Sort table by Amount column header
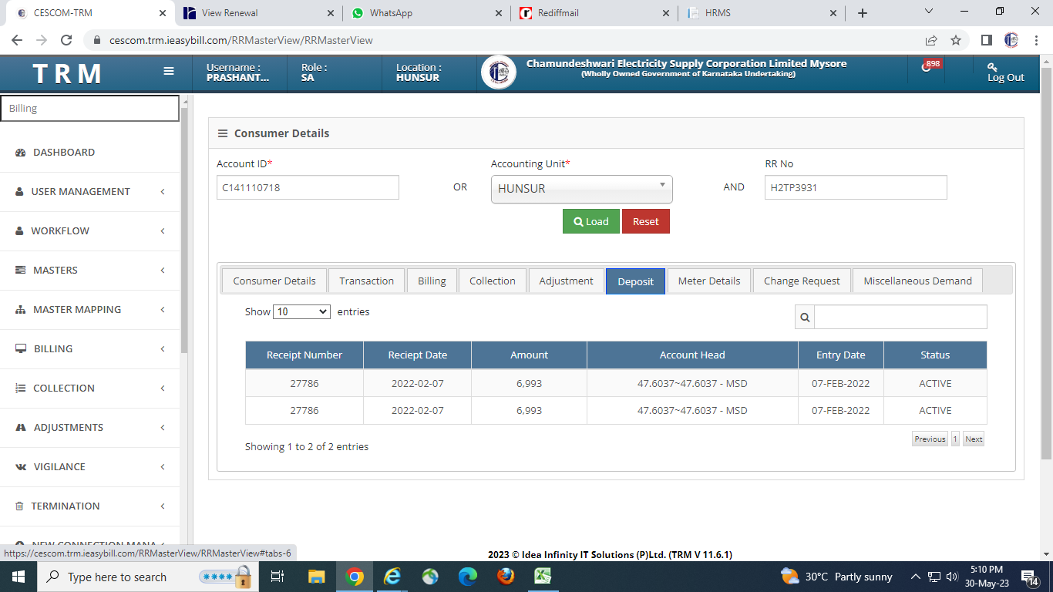Image resolution: width=1053 pixels, height=592 pixels. 529,355
